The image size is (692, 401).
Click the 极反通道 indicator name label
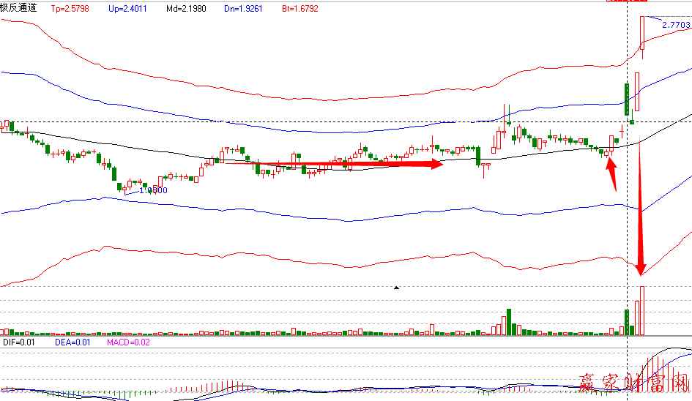21,9
